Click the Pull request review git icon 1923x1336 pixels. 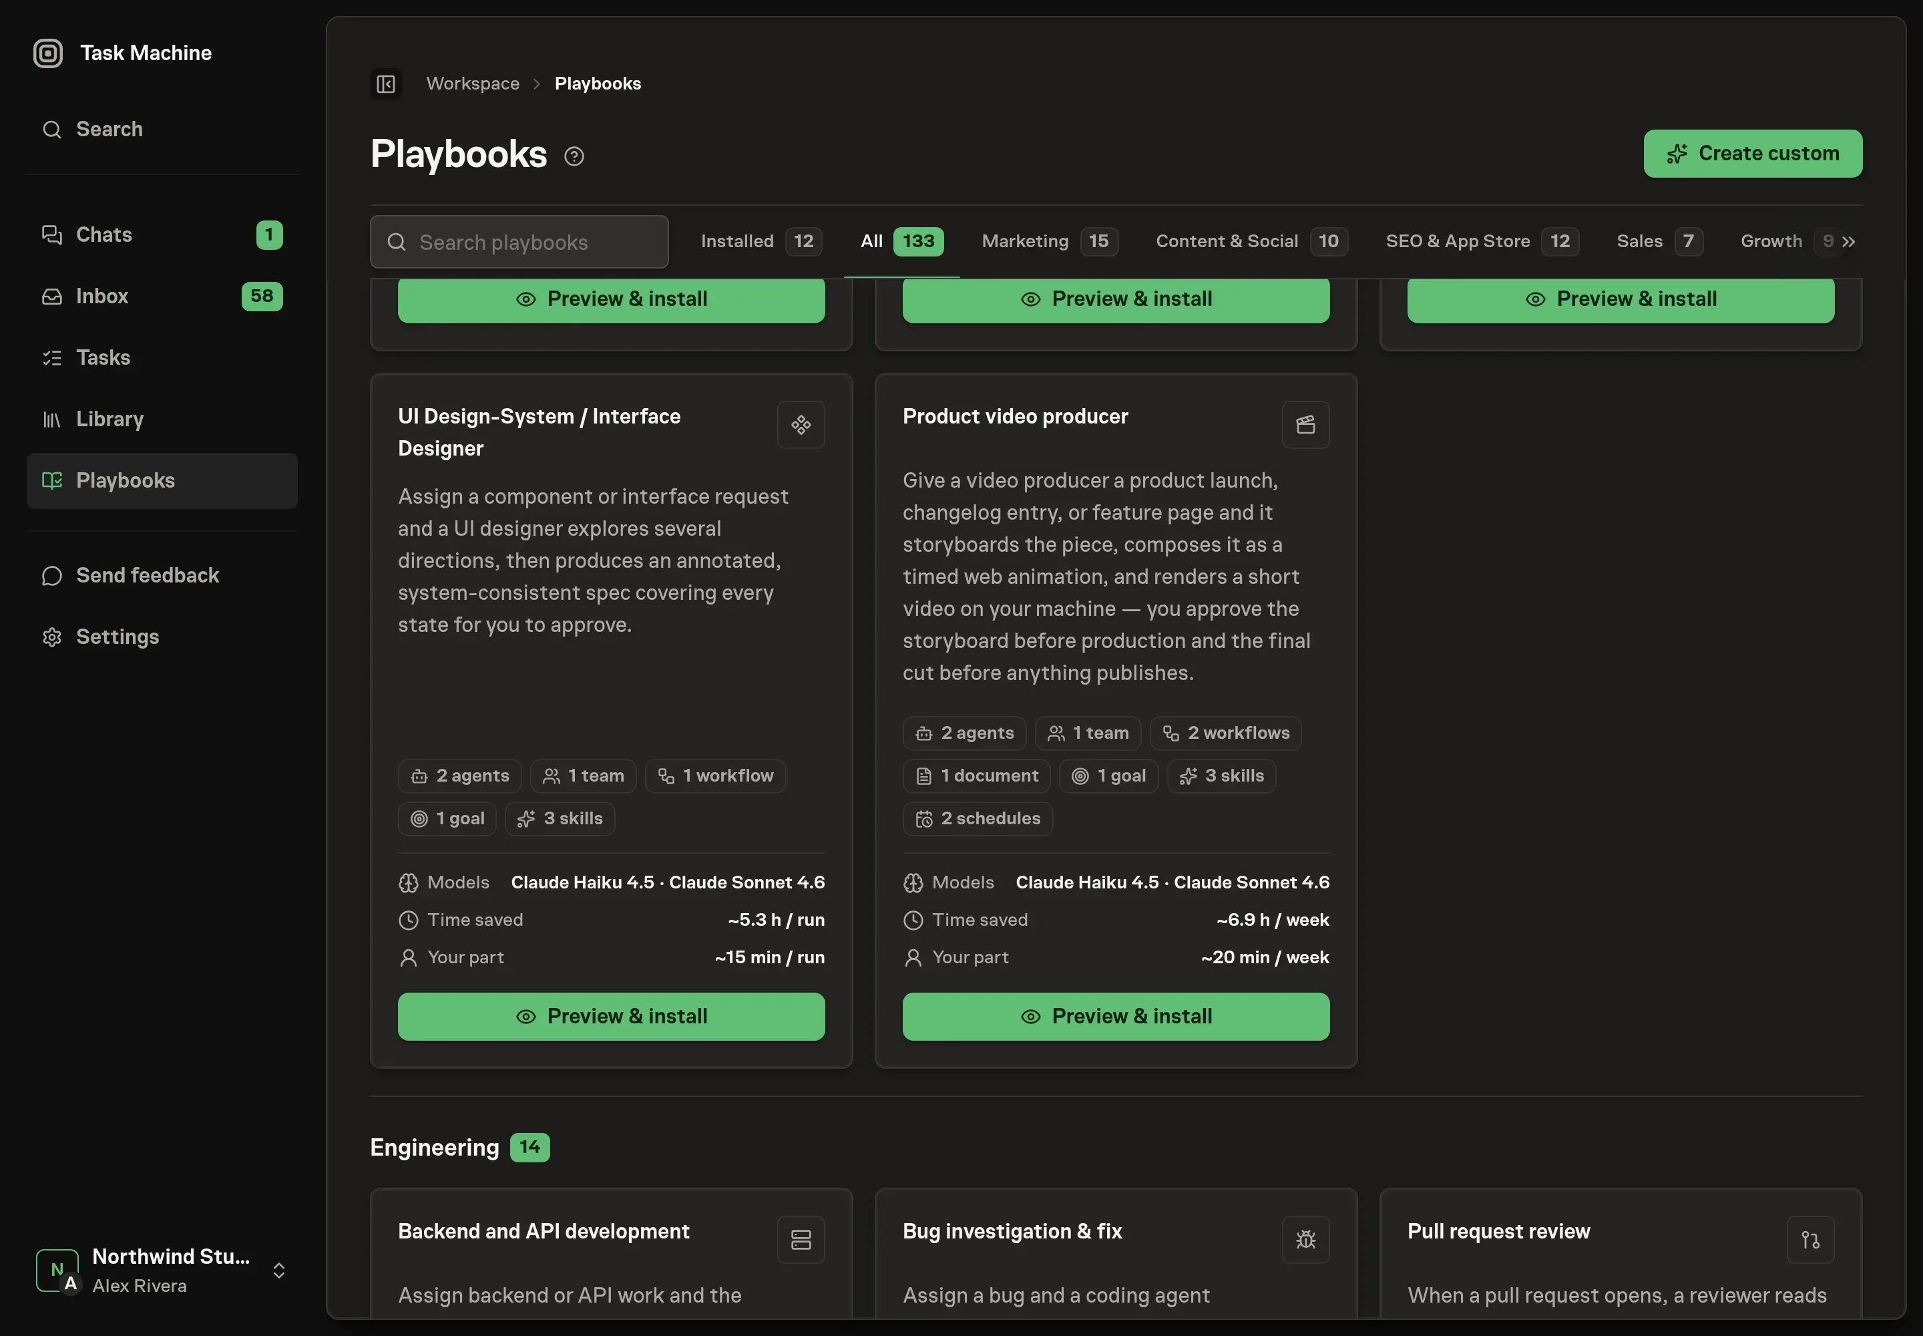pos(1810,1240)
